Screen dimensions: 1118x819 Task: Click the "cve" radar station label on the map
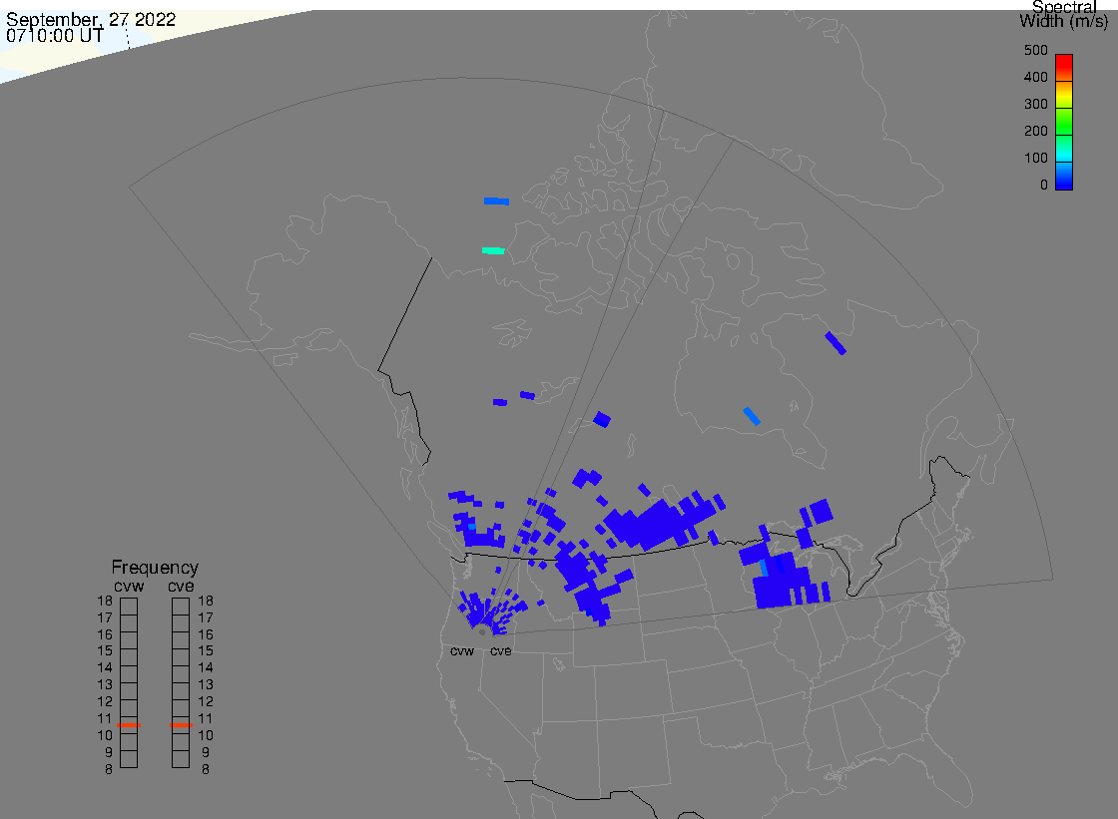pyautogui.click(x=500, y=651)
